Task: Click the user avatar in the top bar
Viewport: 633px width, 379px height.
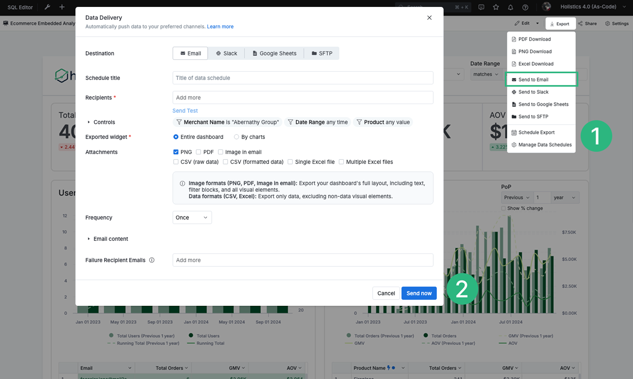Action: click(x=547, y=7)
